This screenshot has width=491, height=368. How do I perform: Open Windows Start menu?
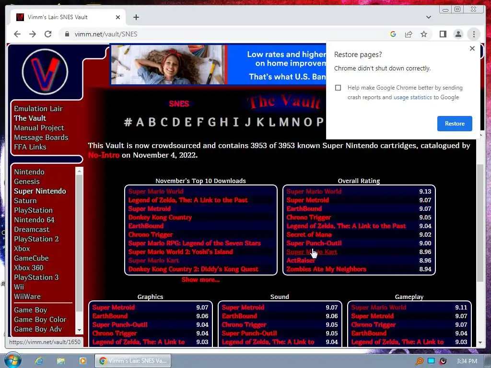coord(13,360)
